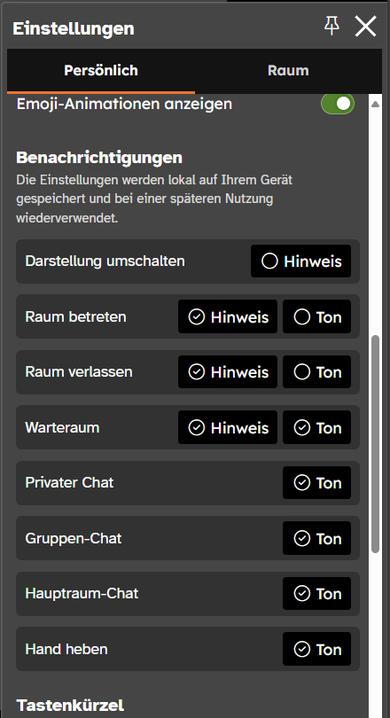Enable Ton for Raum verlassen
The width and height of the screenshot is (390, 718).
pyautogui.click(x=316, y=371)
